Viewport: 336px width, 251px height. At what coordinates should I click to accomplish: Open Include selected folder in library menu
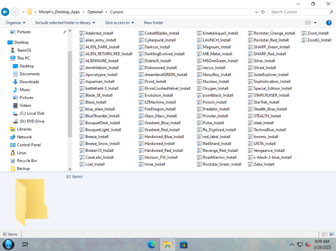pyautogui.click(x=65, y=23)
